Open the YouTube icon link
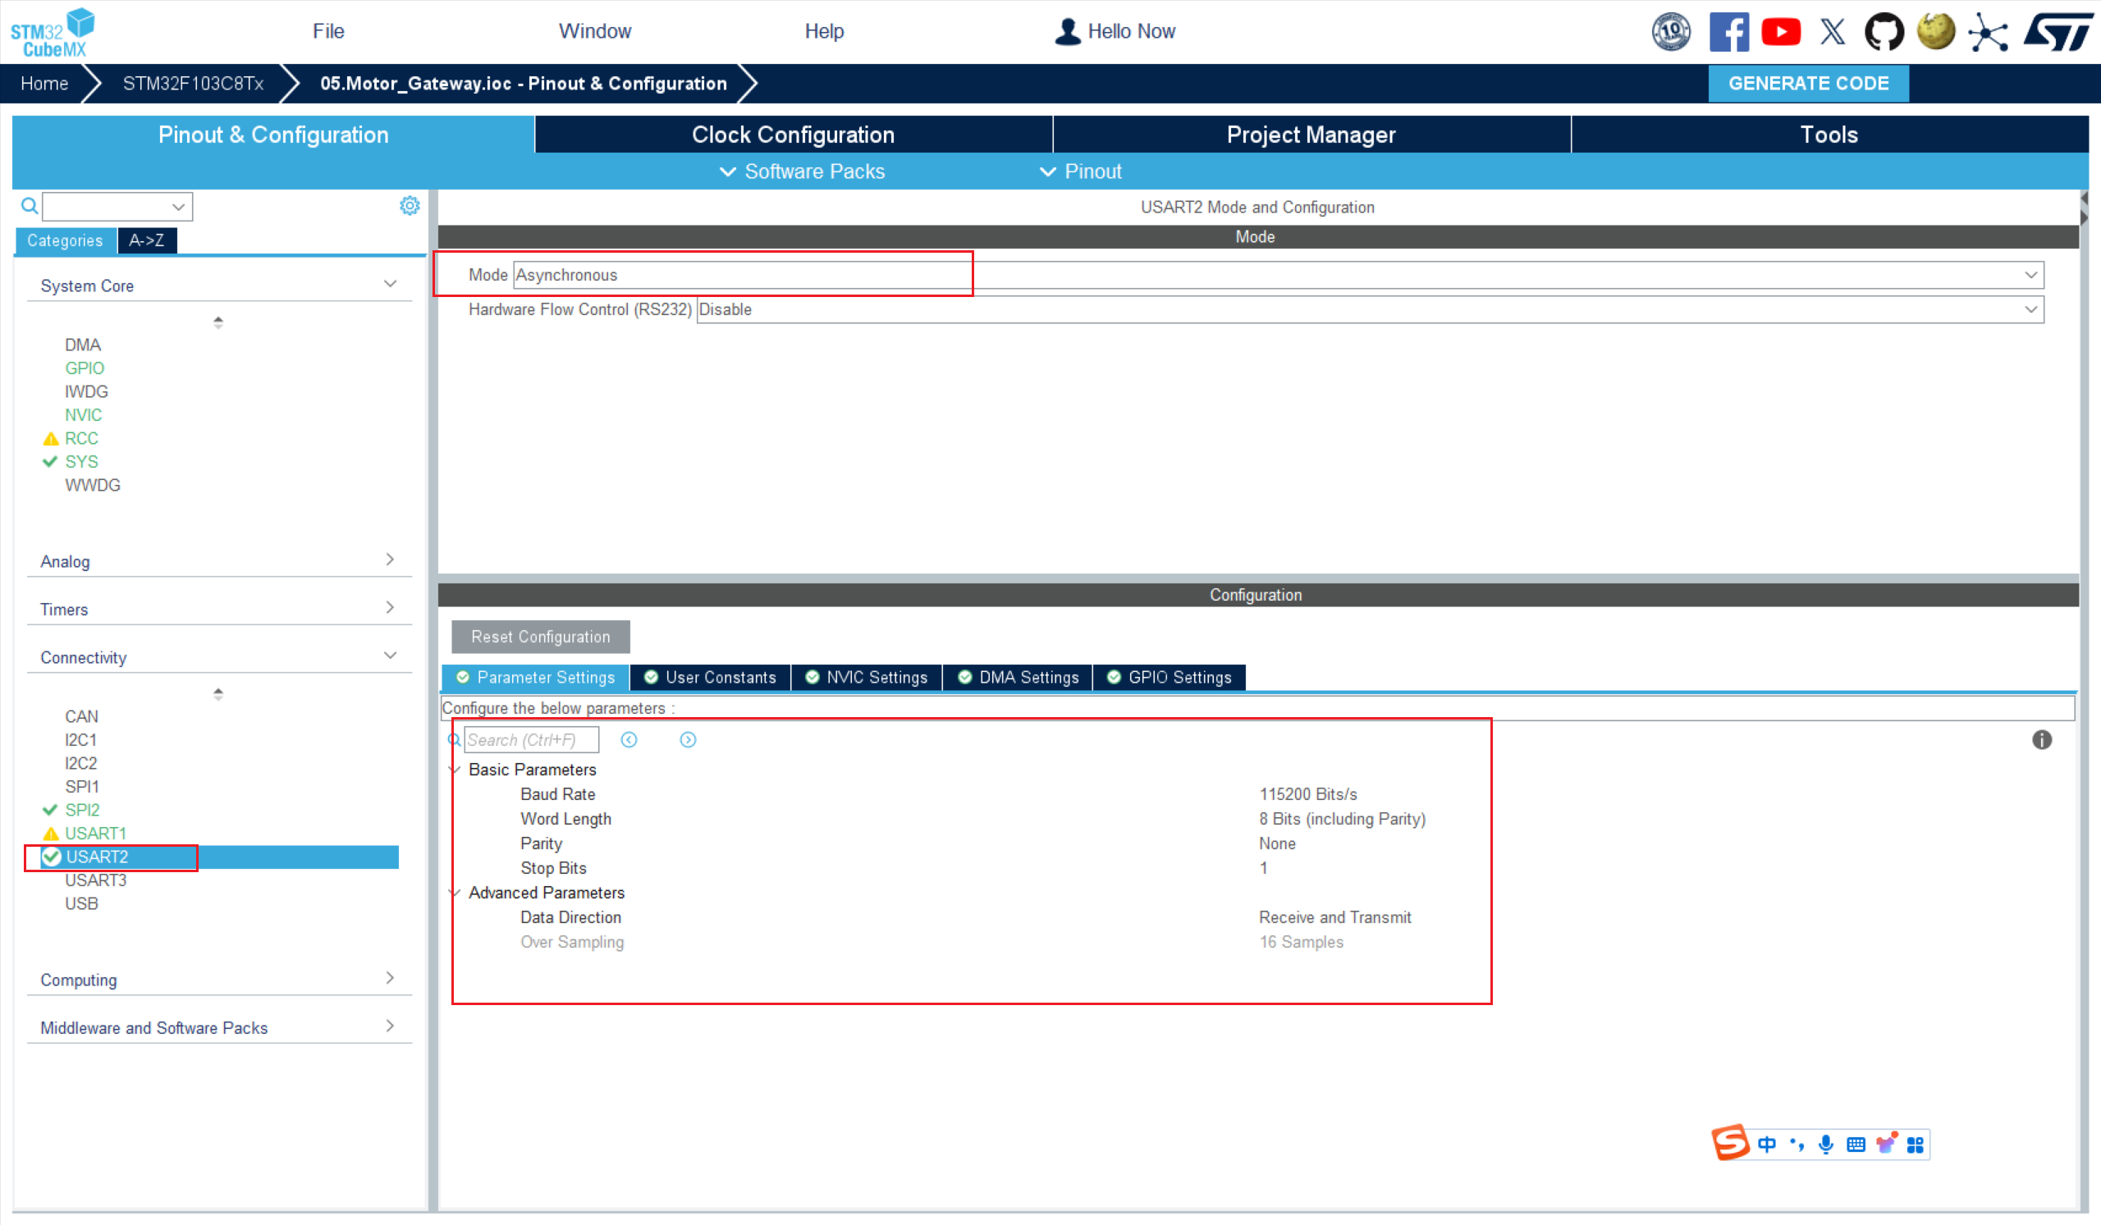This screenshot has width=2101, height=1225. tap(1780, 32)
